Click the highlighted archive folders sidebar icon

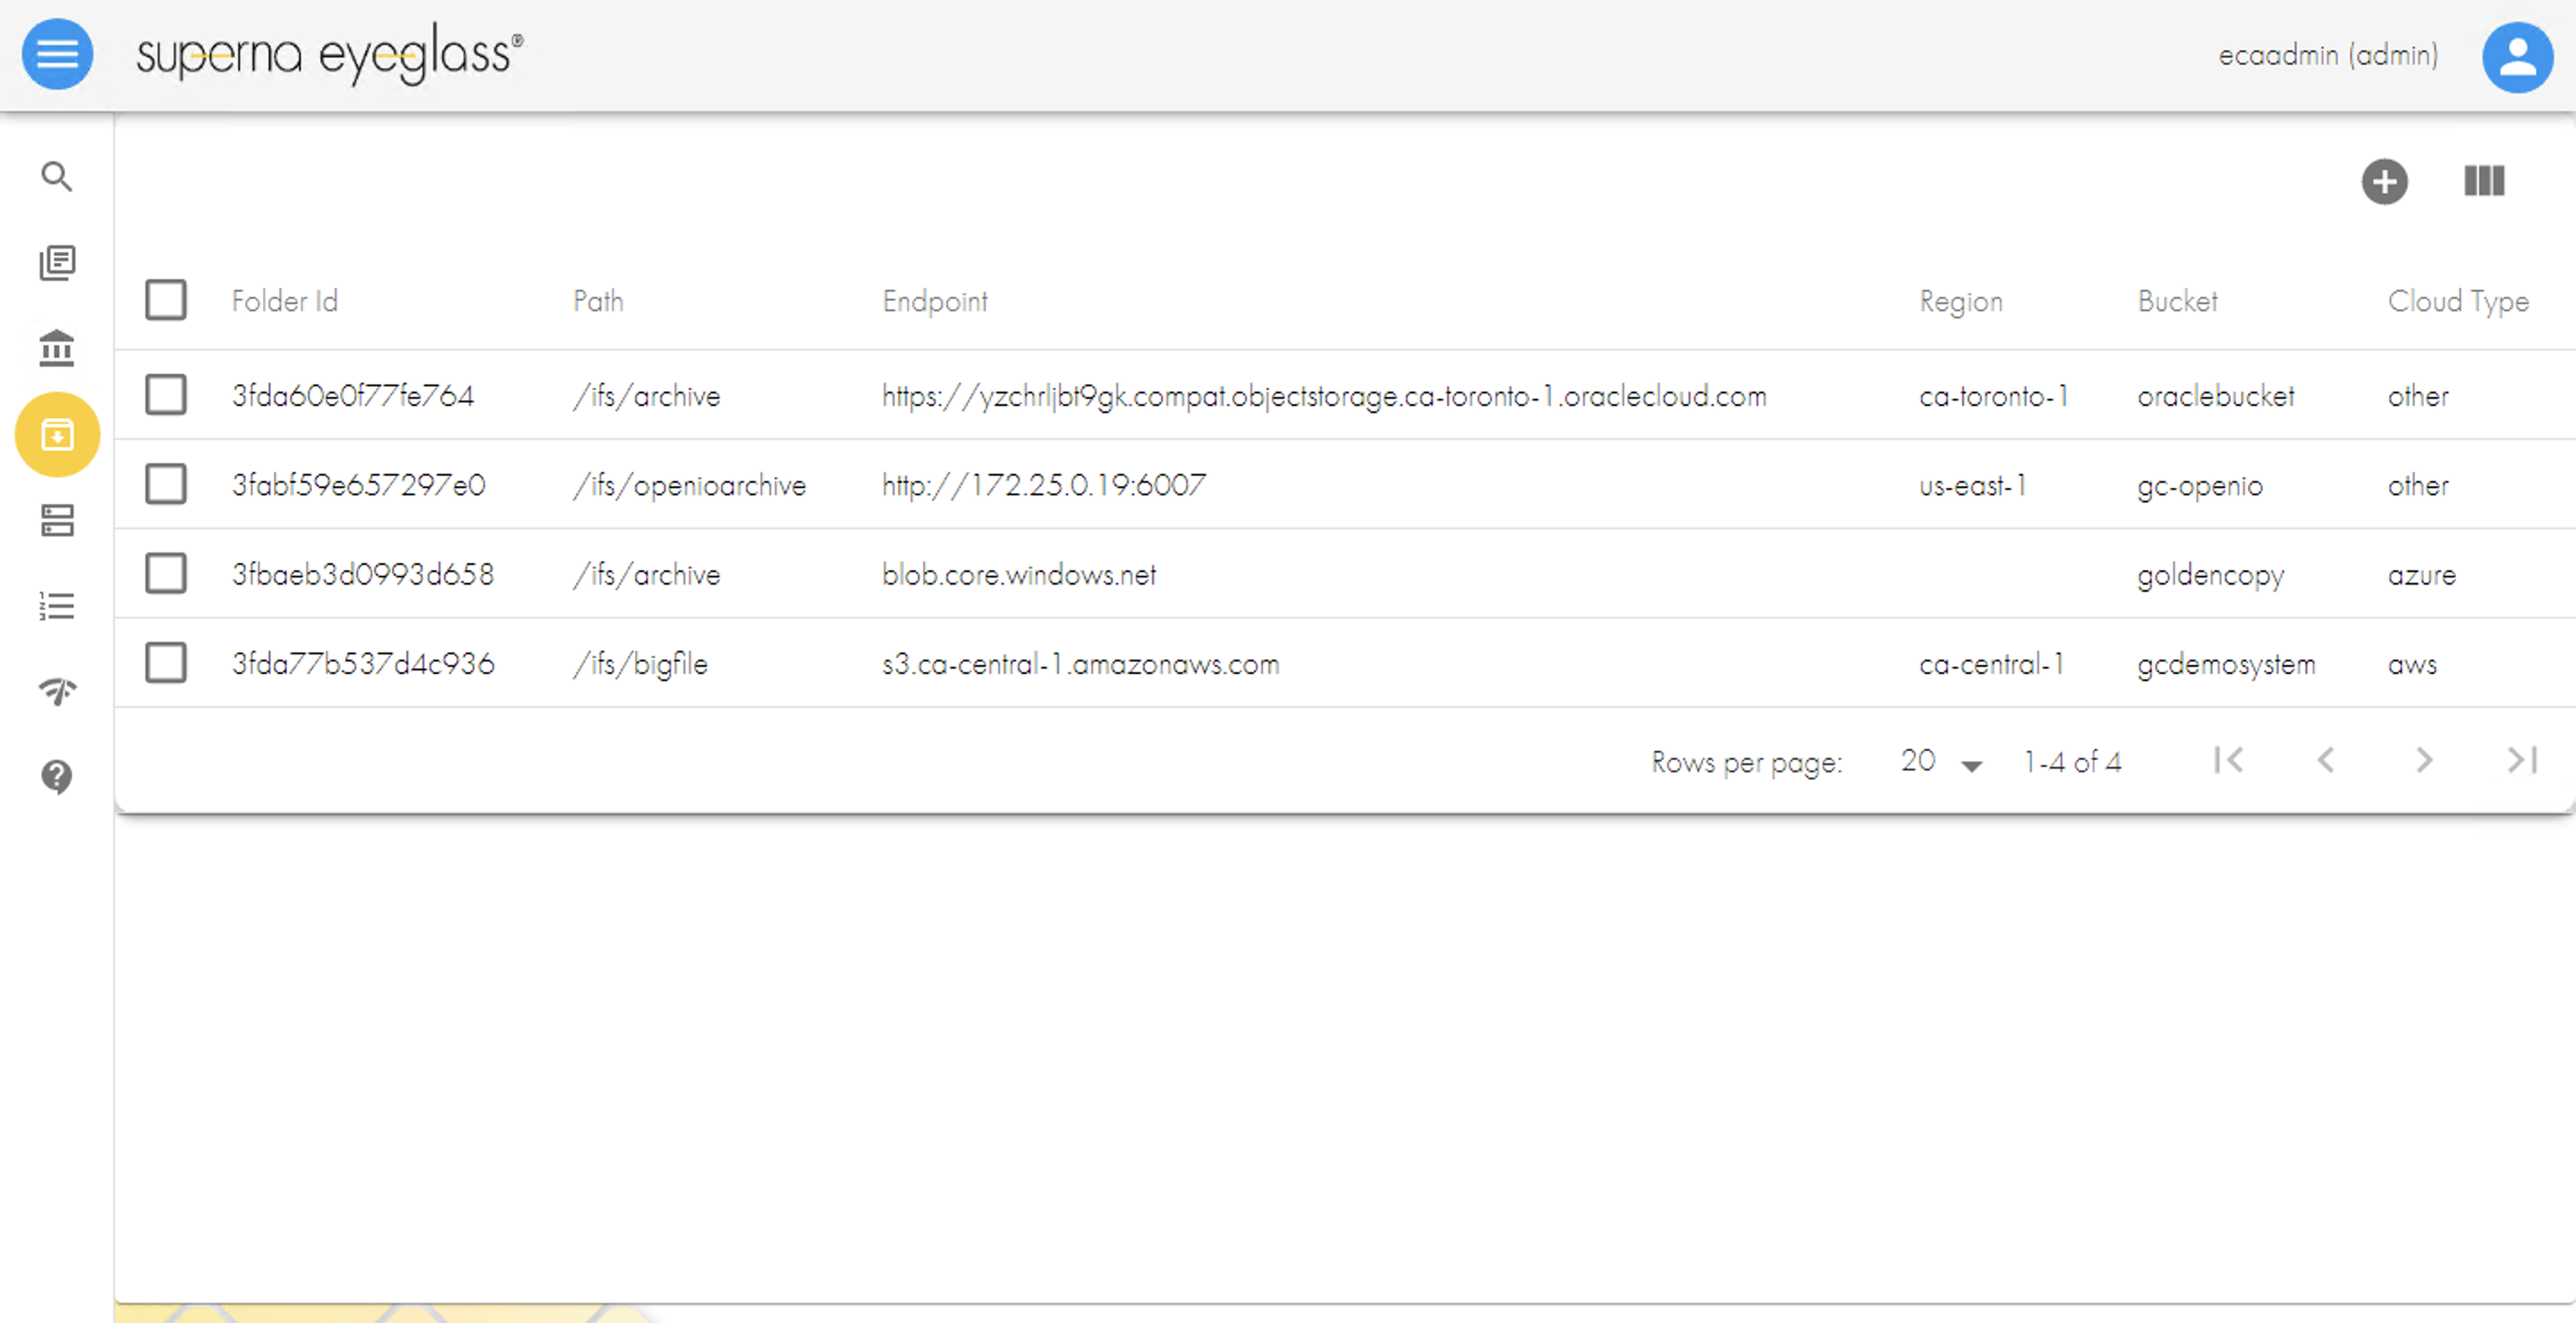pyautogui.click(x=57, y=434)
